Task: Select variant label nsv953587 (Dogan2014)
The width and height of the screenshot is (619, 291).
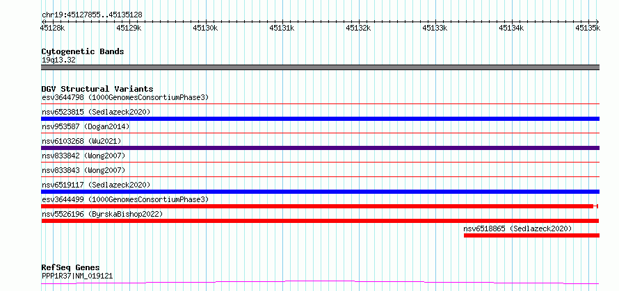Action: click(86, 126)
